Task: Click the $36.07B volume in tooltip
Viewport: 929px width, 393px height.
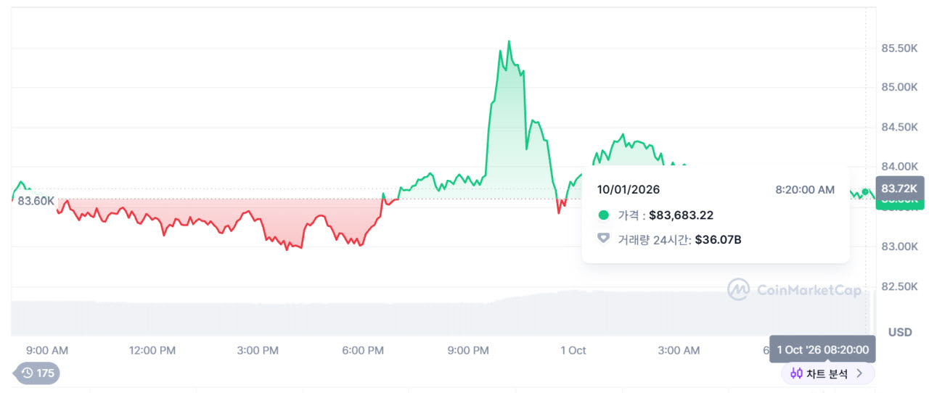Action: pos(718,239)
